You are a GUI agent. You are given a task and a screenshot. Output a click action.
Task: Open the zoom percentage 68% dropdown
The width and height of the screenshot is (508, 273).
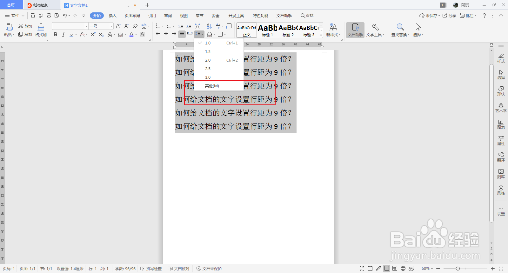click(427, 269)
